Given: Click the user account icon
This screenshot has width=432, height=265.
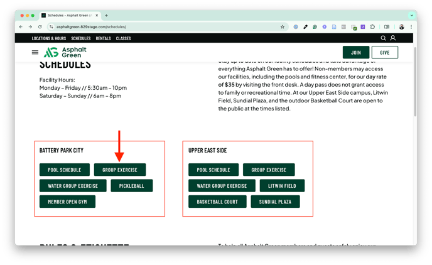Looking at the screenshot, I should click(393, 38).
